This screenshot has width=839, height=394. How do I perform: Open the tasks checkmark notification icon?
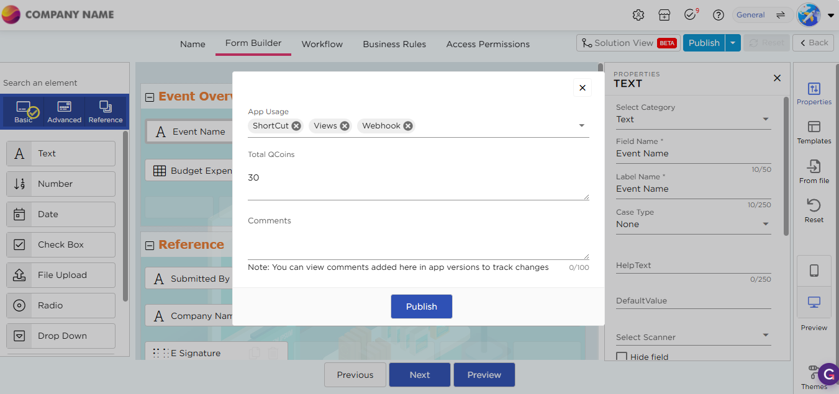pos(690,15)
